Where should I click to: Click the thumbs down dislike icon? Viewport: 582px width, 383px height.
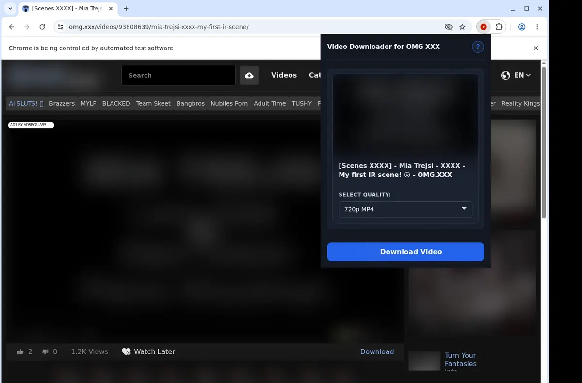tap(45, 352)
